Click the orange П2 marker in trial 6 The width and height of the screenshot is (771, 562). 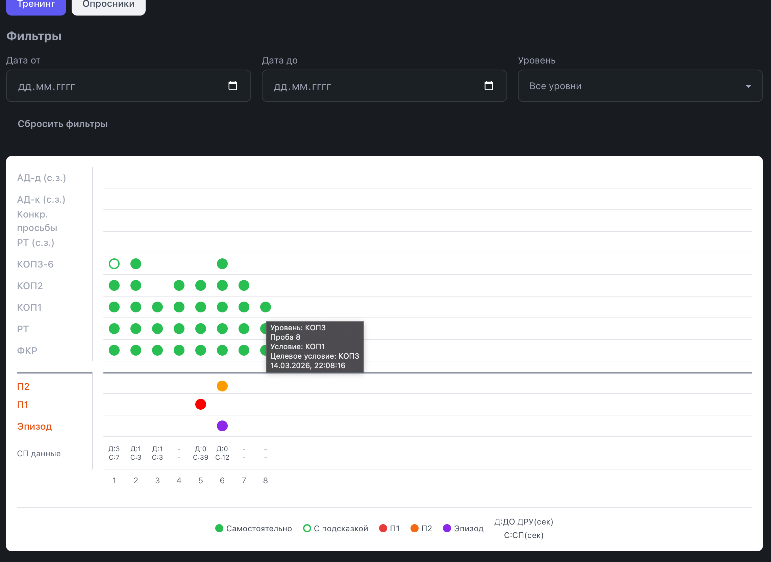tap(222, 386)
